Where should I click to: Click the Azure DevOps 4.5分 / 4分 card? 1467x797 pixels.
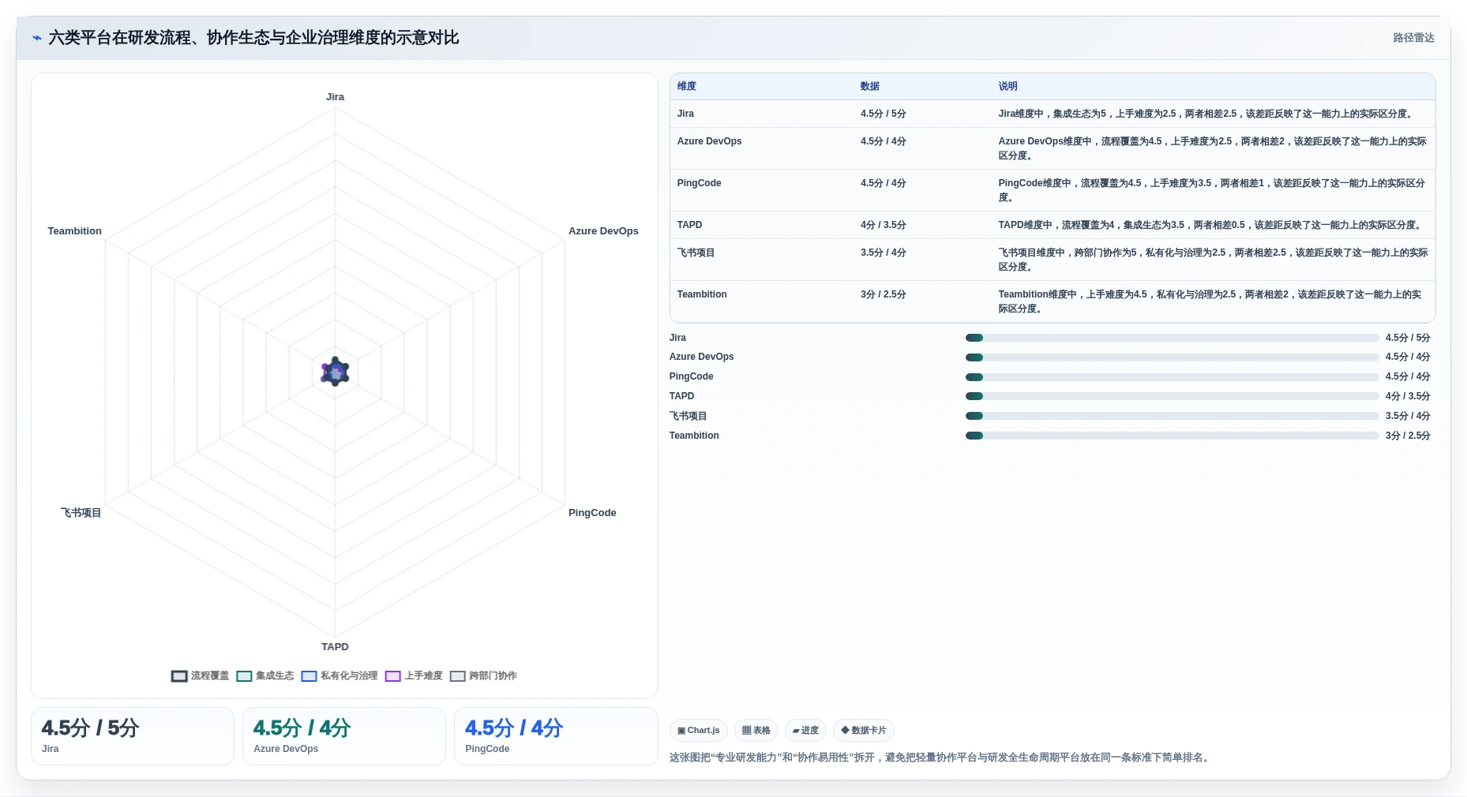click(x=344, y=736)
